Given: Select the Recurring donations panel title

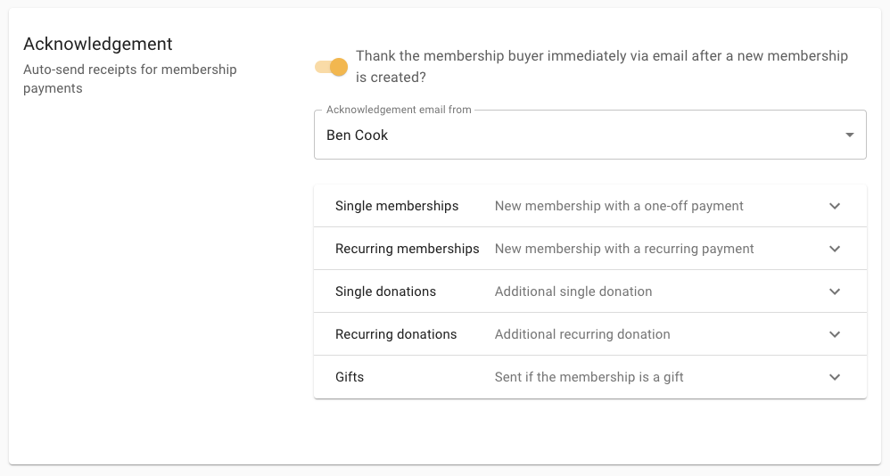Looking at the screenshot, I should point(396,334).
